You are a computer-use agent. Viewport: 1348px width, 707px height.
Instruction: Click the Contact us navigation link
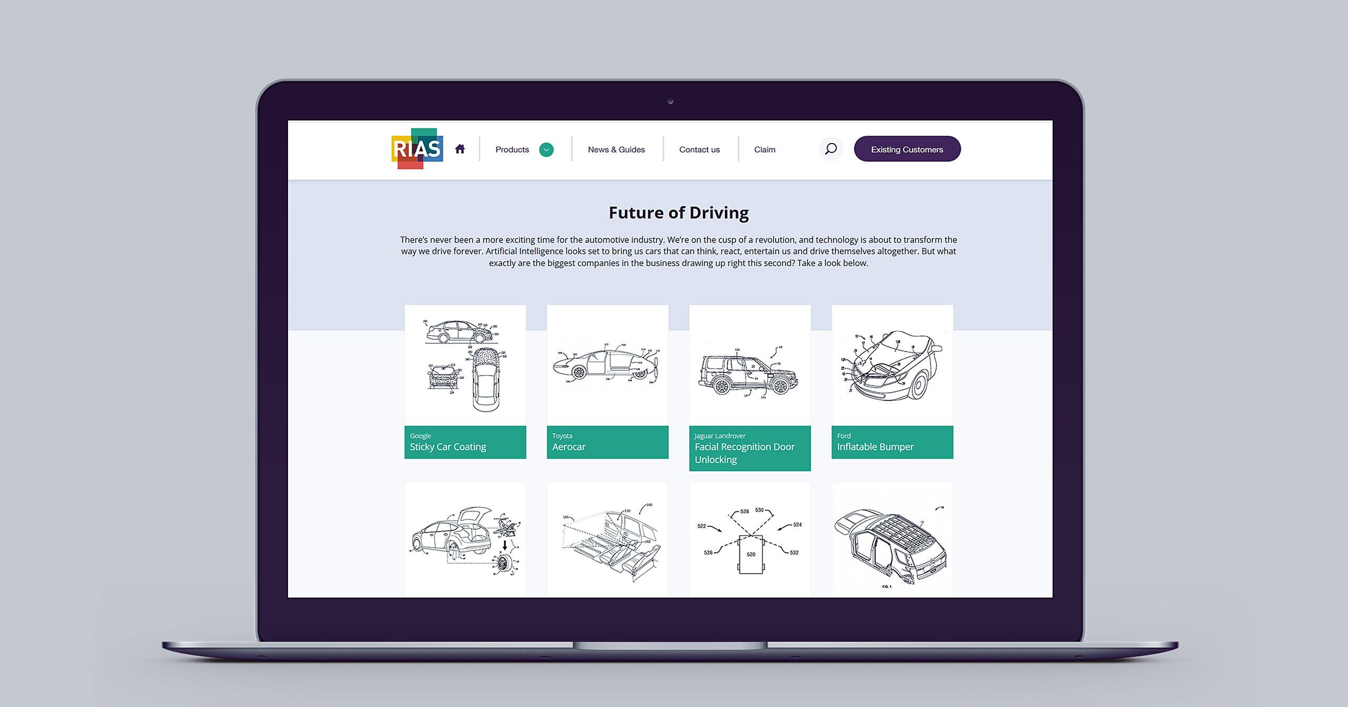[698, 149]
